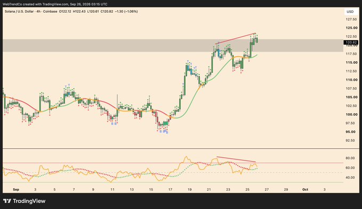
Task: Select the current price label 120.82
Action: [x=351, y=43]
